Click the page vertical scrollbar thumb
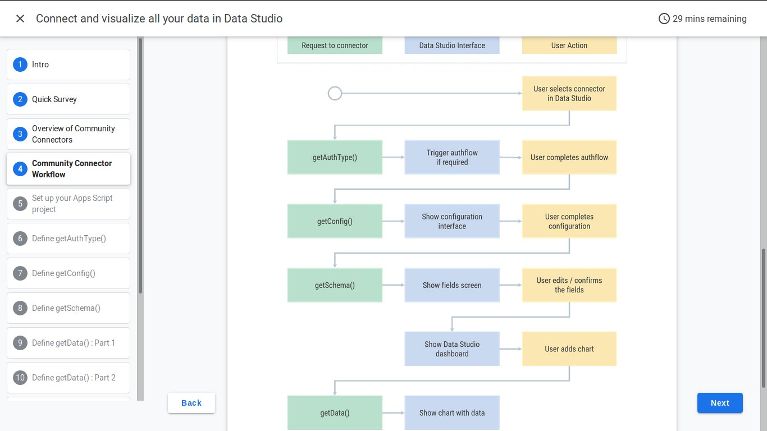This screenshot has height=431, width=767. point(764,318)
